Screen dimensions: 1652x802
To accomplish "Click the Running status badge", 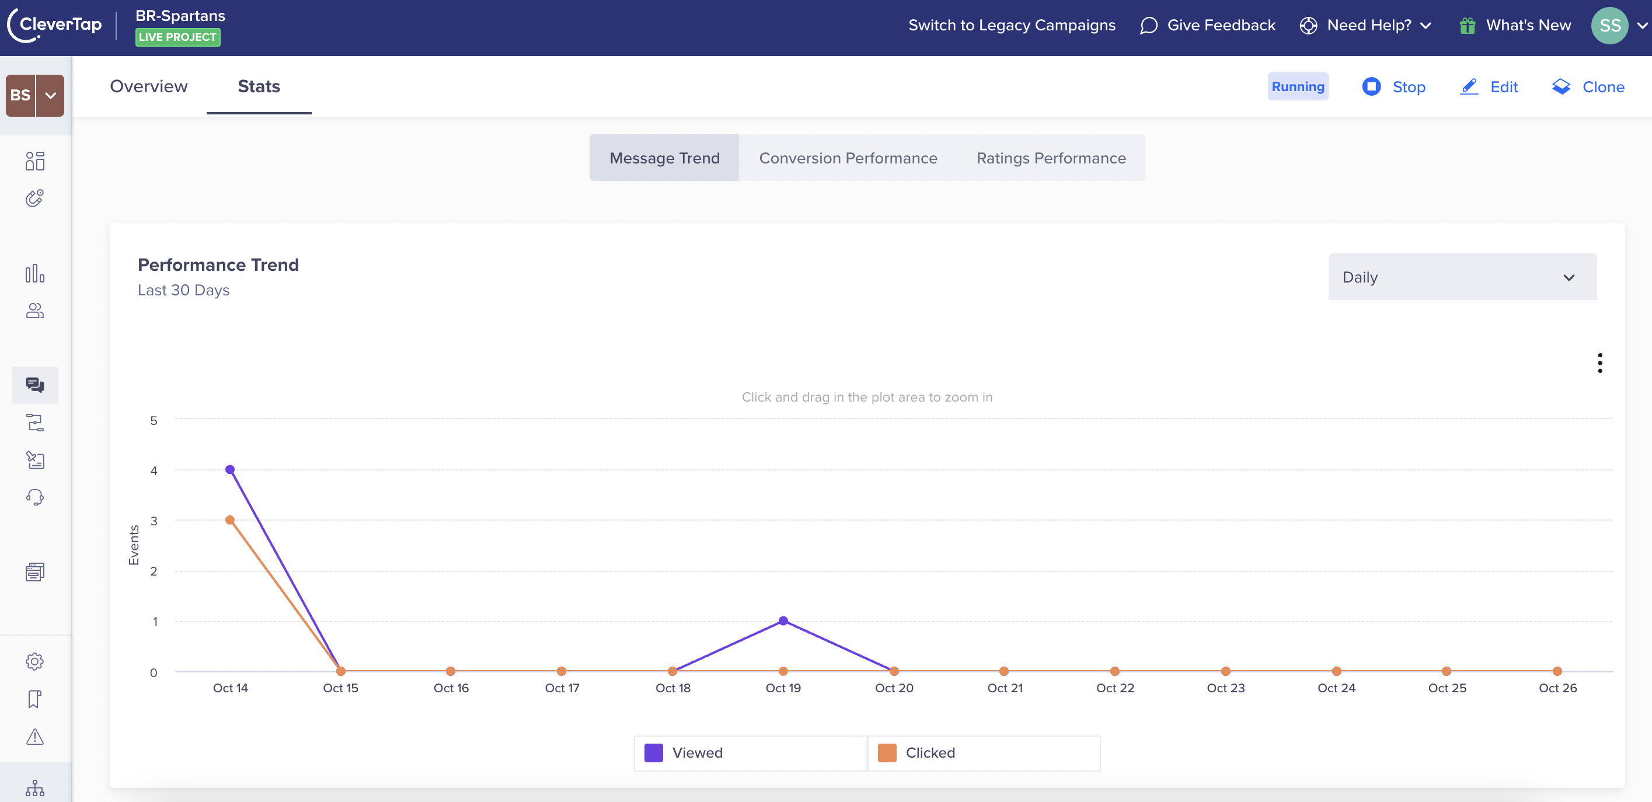I will pyautogui.click(x=1298, y=86).
